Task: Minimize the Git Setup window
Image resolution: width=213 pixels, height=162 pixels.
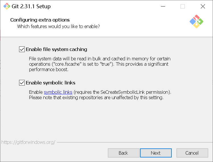Action: click(x=163, y=6)
